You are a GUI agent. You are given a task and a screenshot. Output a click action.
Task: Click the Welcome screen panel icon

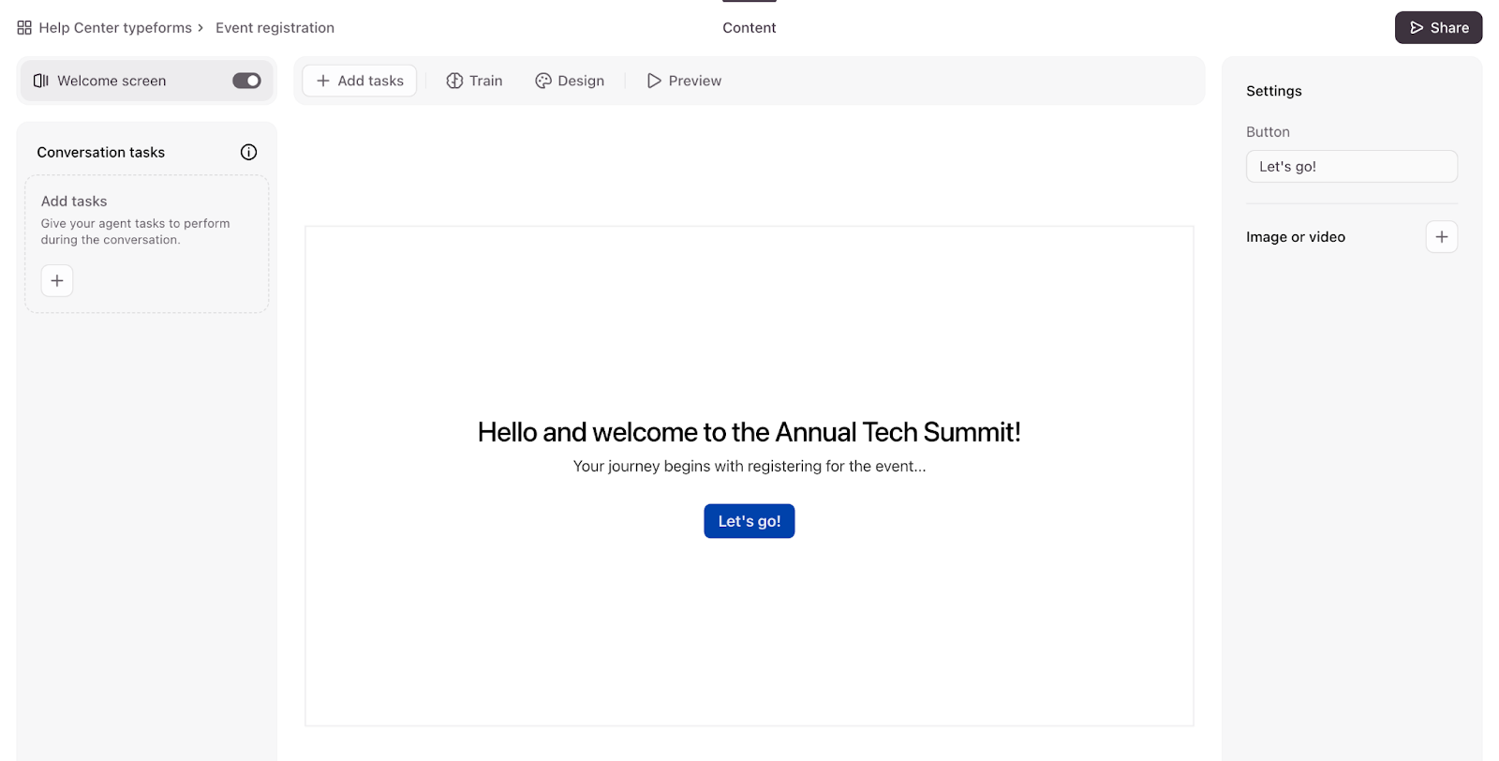(41, 81)
